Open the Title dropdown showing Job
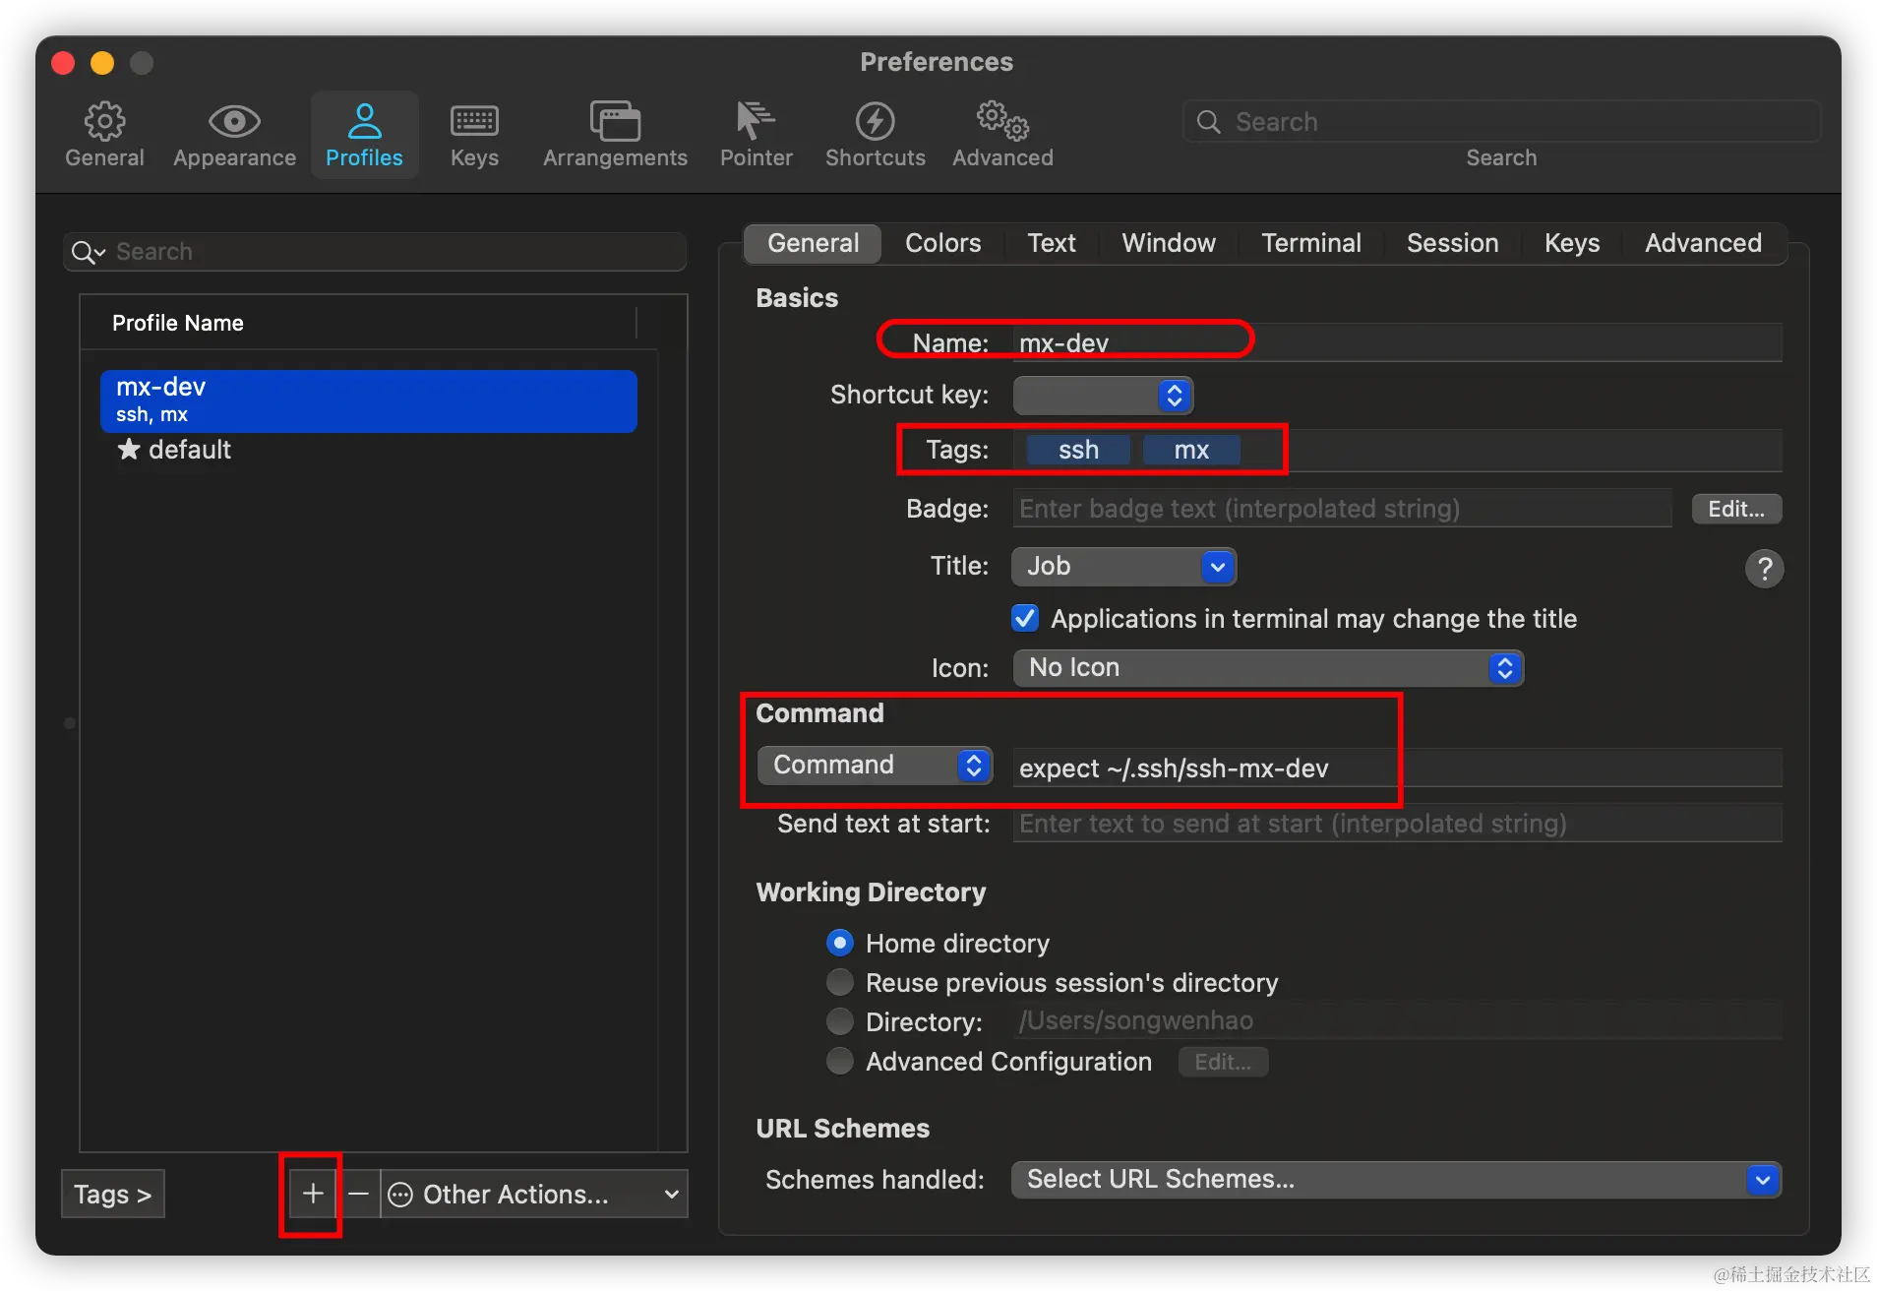Screen dimensions: 1877x1291 tap(1123, 566)
